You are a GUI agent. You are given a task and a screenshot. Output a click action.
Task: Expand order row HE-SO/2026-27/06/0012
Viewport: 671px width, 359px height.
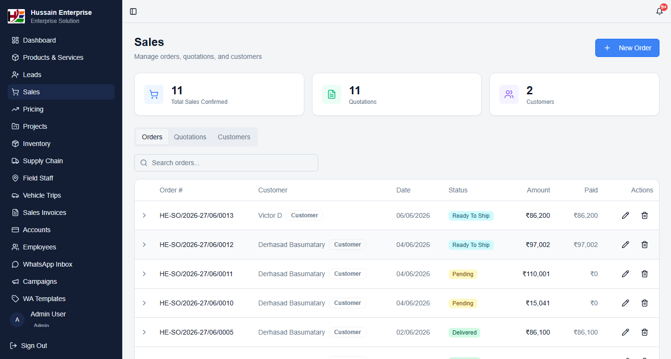(x=144, y=245)
